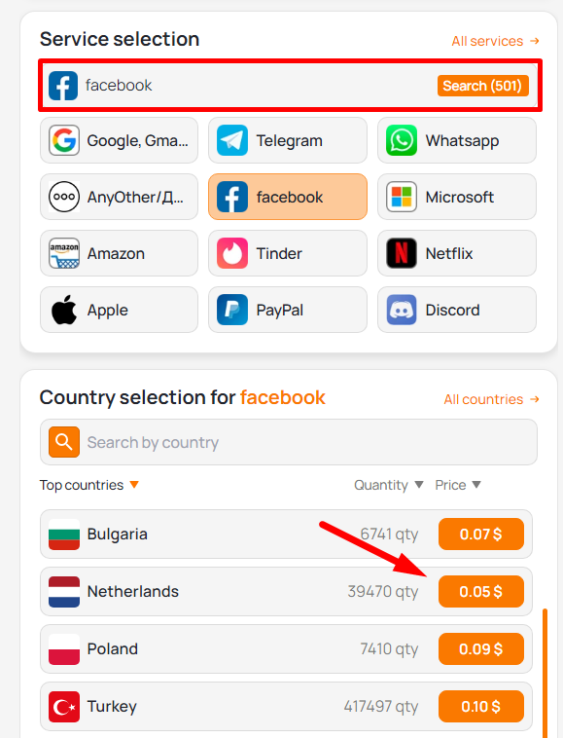Sort countries by Quantity
563x738 pixels.
389,485
